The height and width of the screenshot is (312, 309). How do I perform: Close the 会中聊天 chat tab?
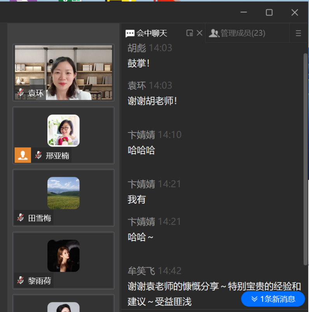pyautogui.click(x=199, y=33)
